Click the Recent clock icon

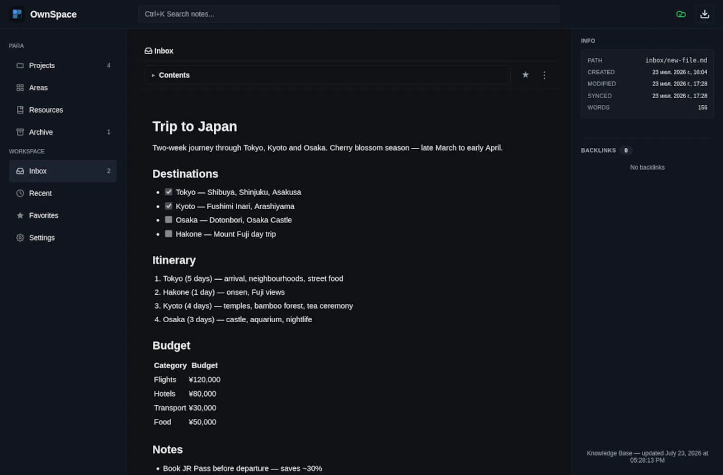(20, 193)
